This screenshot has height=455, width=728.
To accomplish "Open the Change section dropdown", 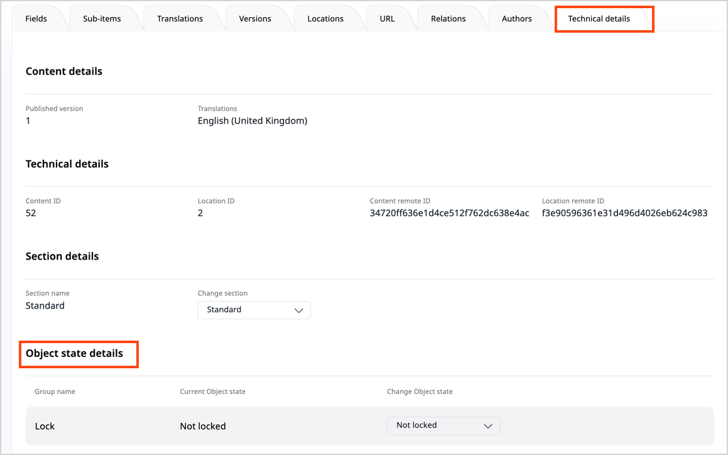I will pos(254,310).
